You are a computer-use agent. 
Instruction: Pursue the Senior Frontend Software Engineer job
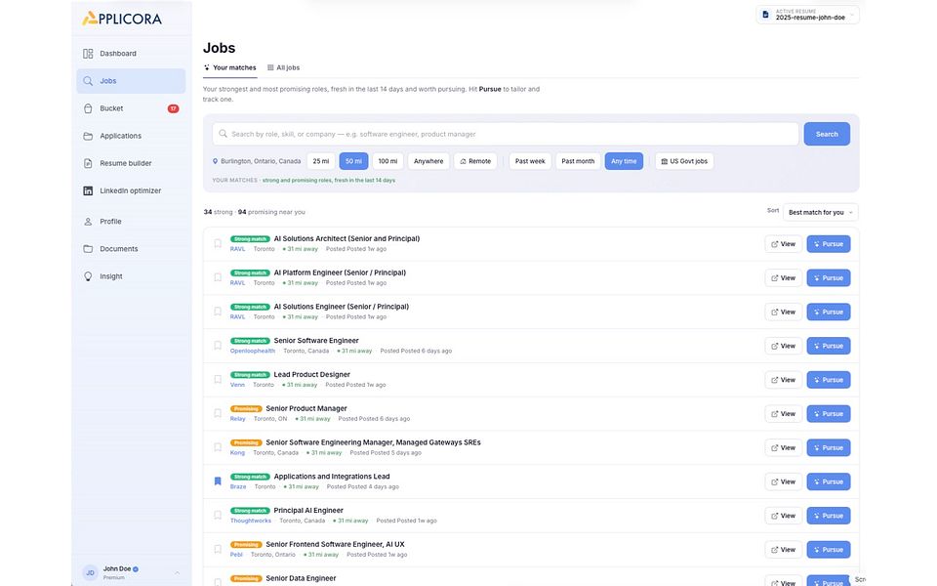click(x=829, y=550)
